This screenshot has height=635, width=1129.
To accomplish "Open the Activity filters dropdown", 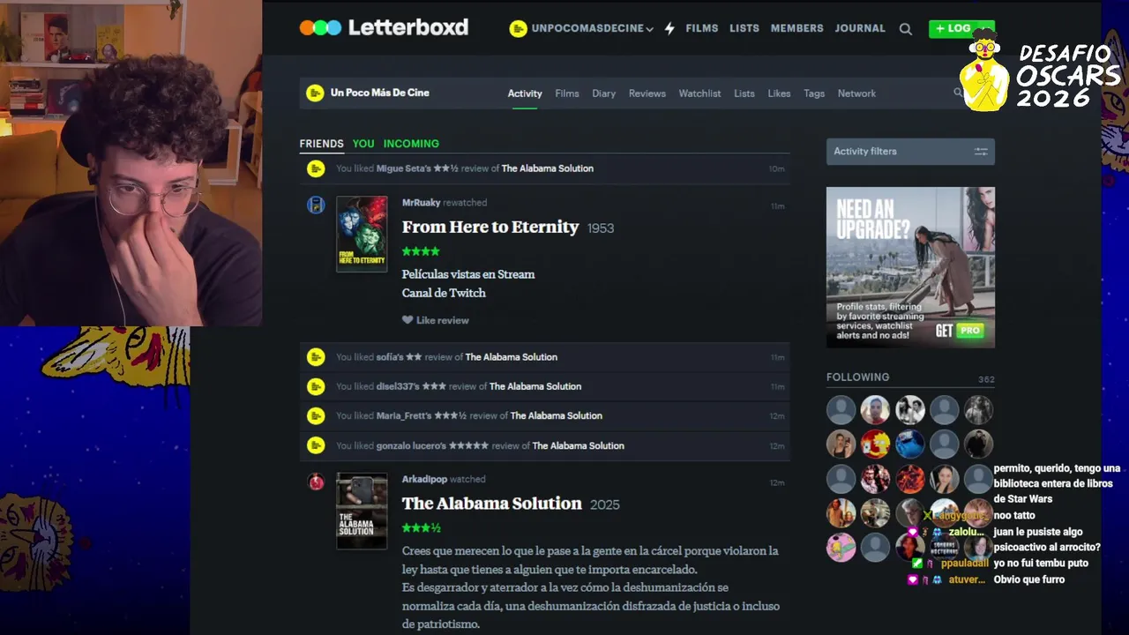I will coord(910,152).
